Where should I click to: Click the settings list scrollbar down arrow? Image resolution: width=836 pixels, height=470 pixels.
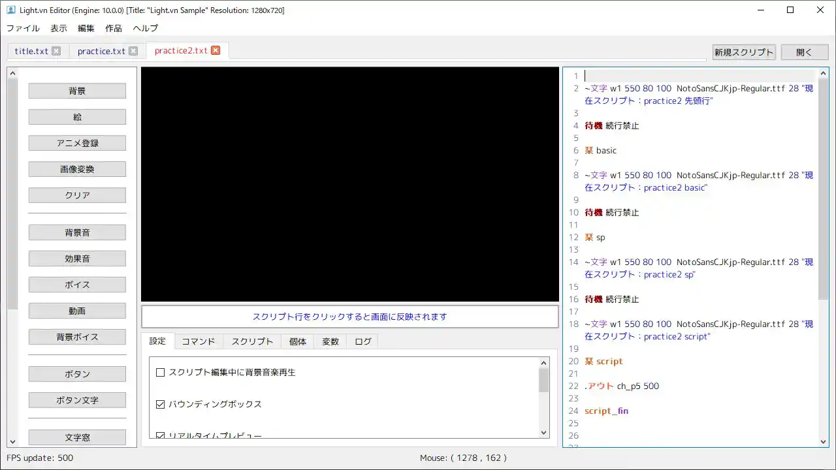pos(544,433)
